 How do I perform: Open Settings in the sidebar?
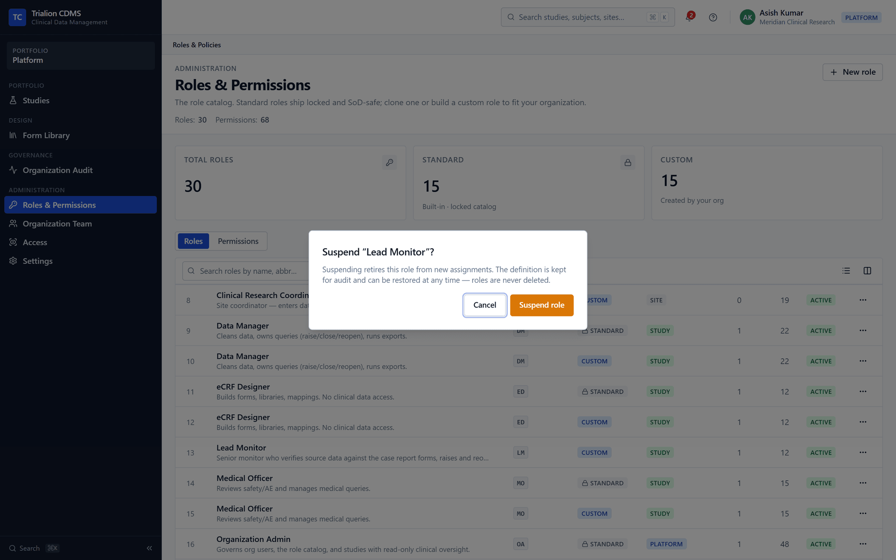tap(80, 261)
